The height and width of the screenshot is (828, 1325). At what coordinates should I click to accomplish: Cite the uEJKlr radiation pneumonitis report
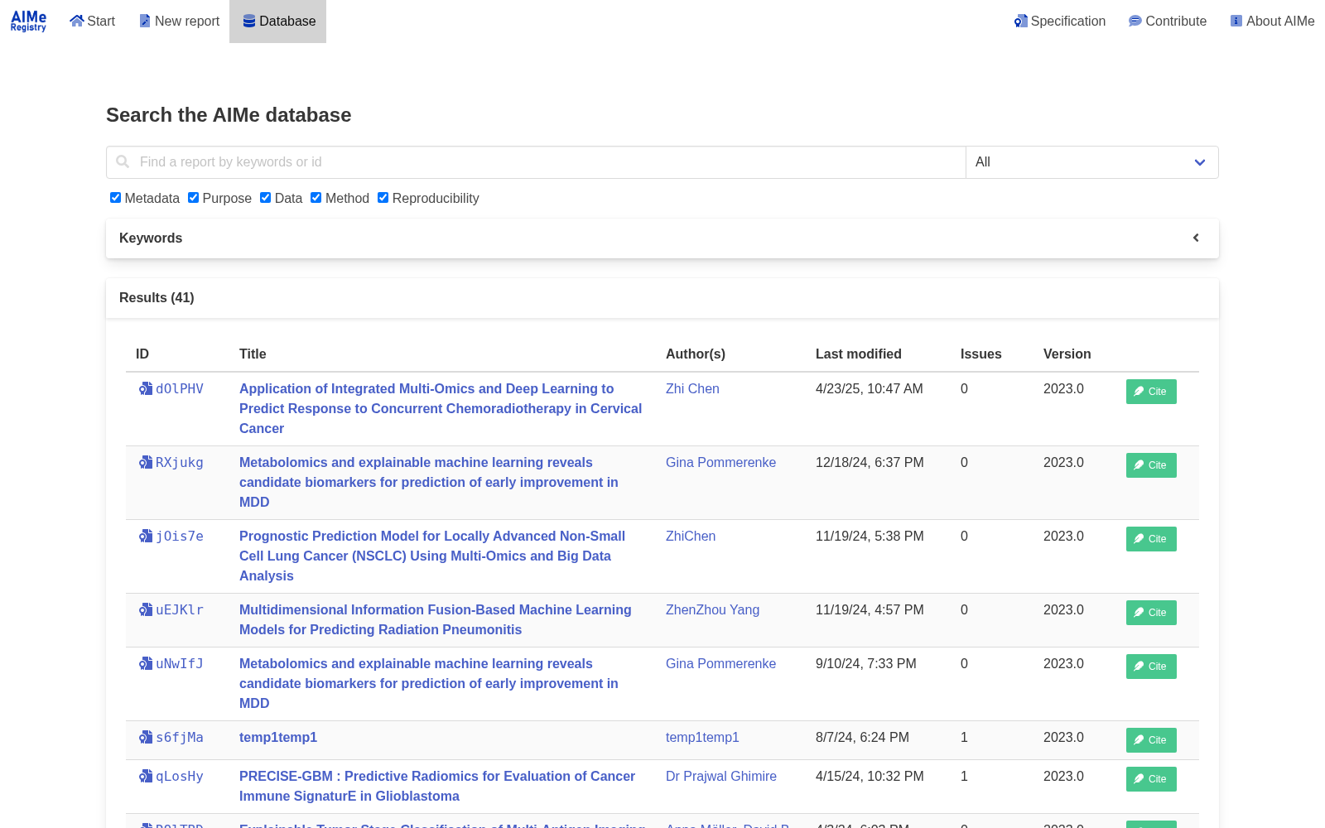tap(1151, 613)
